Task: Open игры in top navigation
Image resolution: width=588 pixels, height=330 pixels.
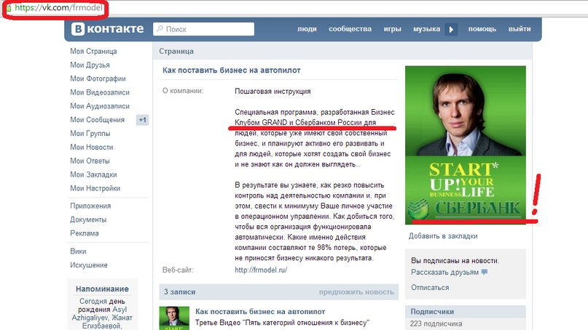Action: click(392, 29)
